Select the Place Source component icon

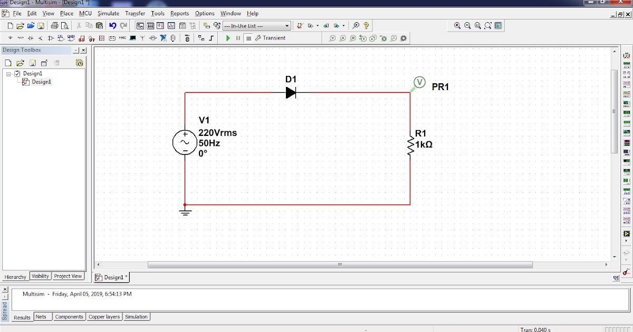click(x=10, y=37)
